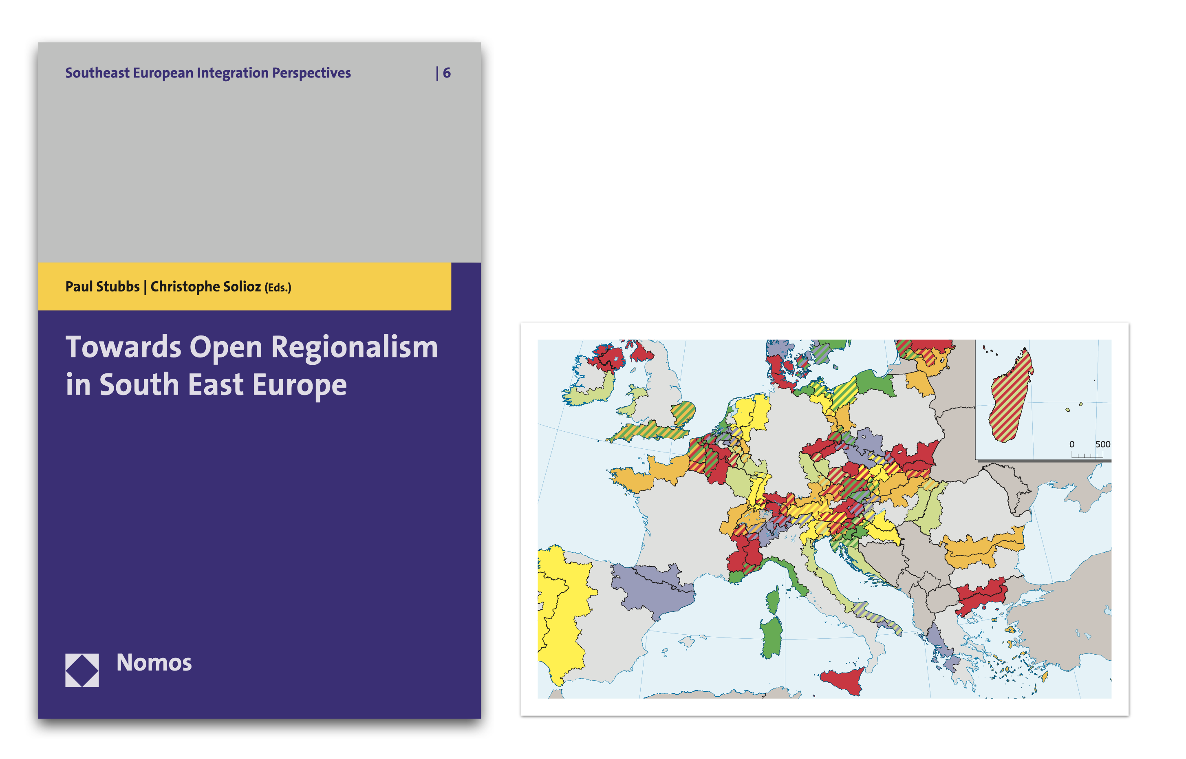Click the green Sardinia island on the map
This screenshot has height=759, width=1186.
pyautogui.click(x=772, y=638)
